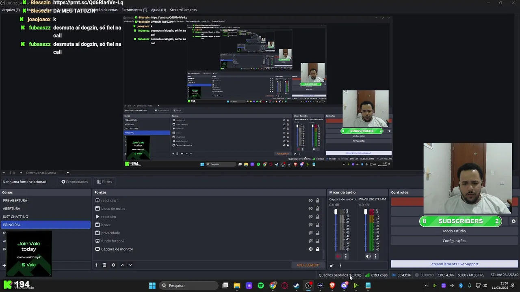The height and width of the screenshot is (292, 520).
Task: Select the PRINCIPAL scene
Action: tap(45, 225)
